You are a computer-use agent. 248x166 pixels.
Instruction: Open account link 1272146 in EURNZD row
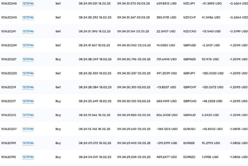28,157
